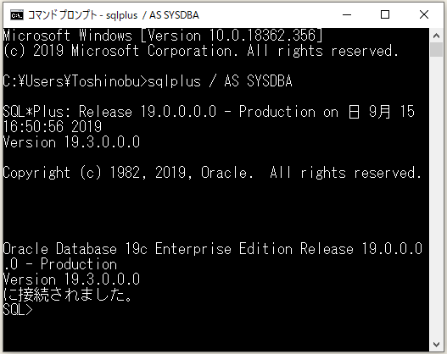Image resolution: width=447 pixels, height=354 pixels.
Task: Click the vertical scrollbar thumb
Action: click(x=436, y=49)
